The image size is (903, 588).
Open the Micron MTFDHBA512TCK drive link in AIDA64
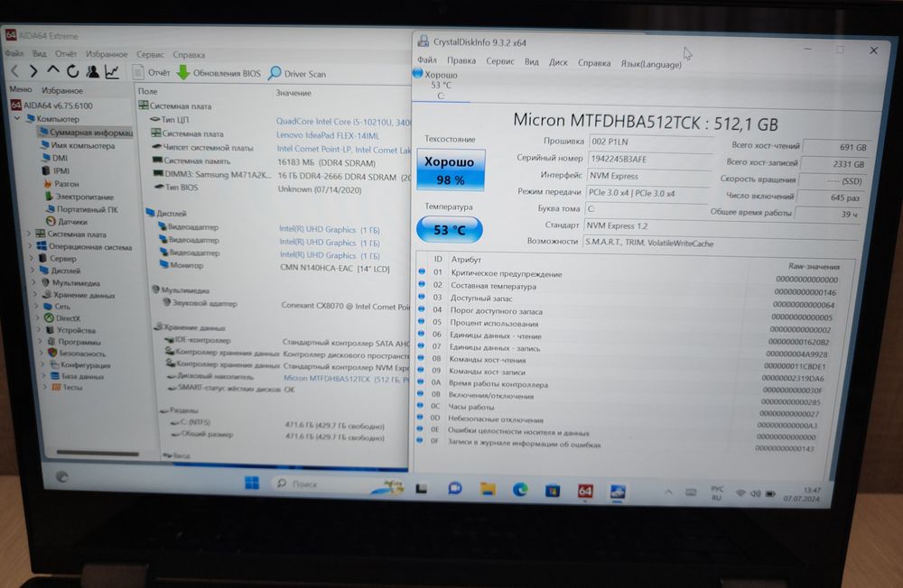tap(346, 378)
